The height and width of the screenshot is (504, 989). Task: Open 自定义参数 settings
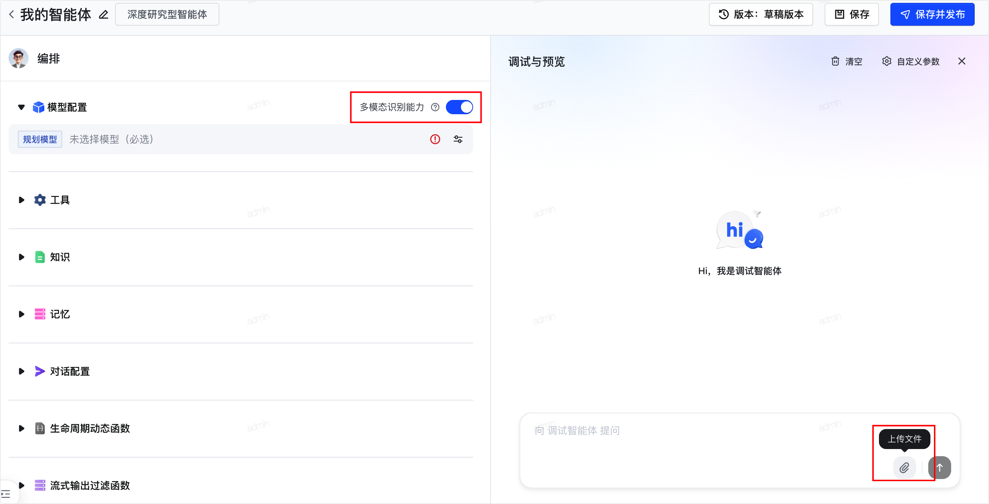(x=911, y=61)
